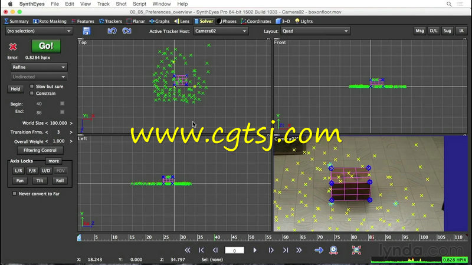Switch to Roto Masking room
The image size is (472, 265).
(50, 21)
